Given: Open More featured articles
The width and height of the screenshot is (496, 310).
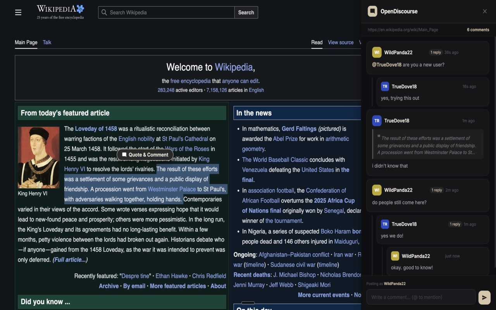Looking at the screenshot, I should click(x=178, y=286).
